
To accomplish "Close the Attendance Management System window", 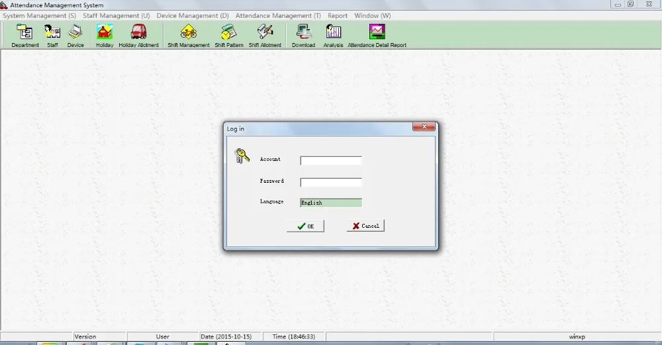I will click(649, 4).
